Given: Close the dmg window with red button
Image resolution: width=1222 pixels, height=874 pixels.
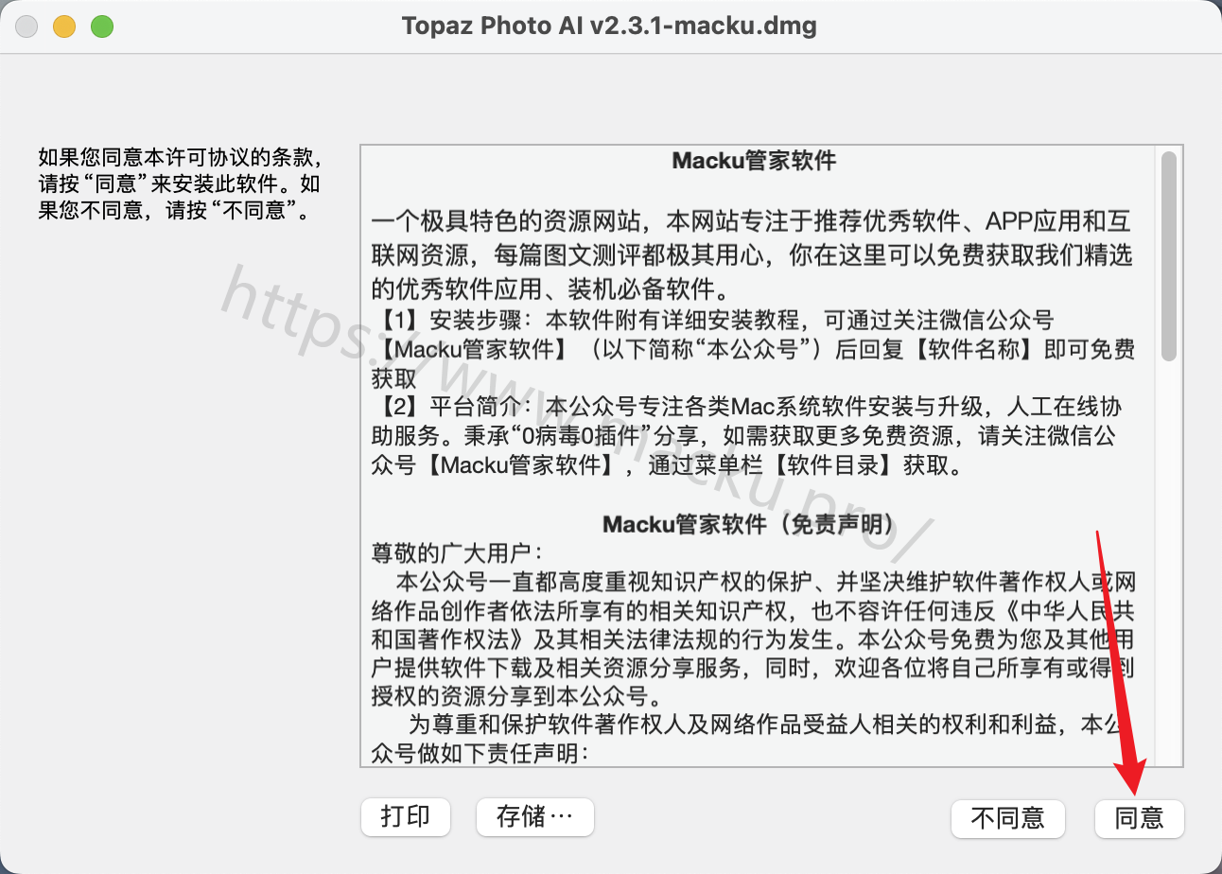Looking at the screenshot, I should 26,26.
